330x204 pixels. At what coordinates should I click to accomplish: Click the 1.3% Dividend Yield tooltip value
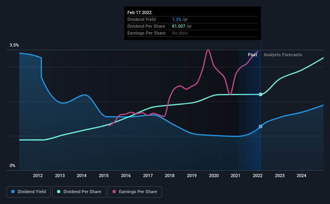click(176, 19)
